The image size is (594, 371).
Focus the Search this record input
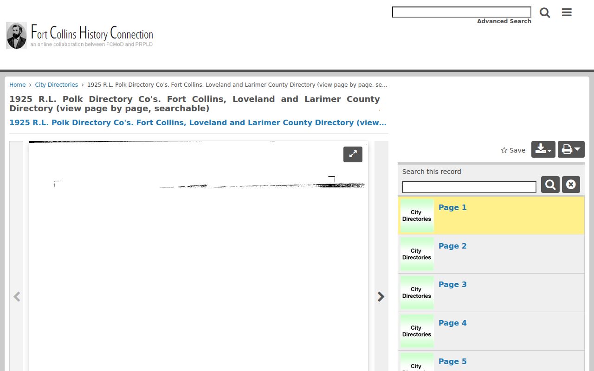pos(469,187)
